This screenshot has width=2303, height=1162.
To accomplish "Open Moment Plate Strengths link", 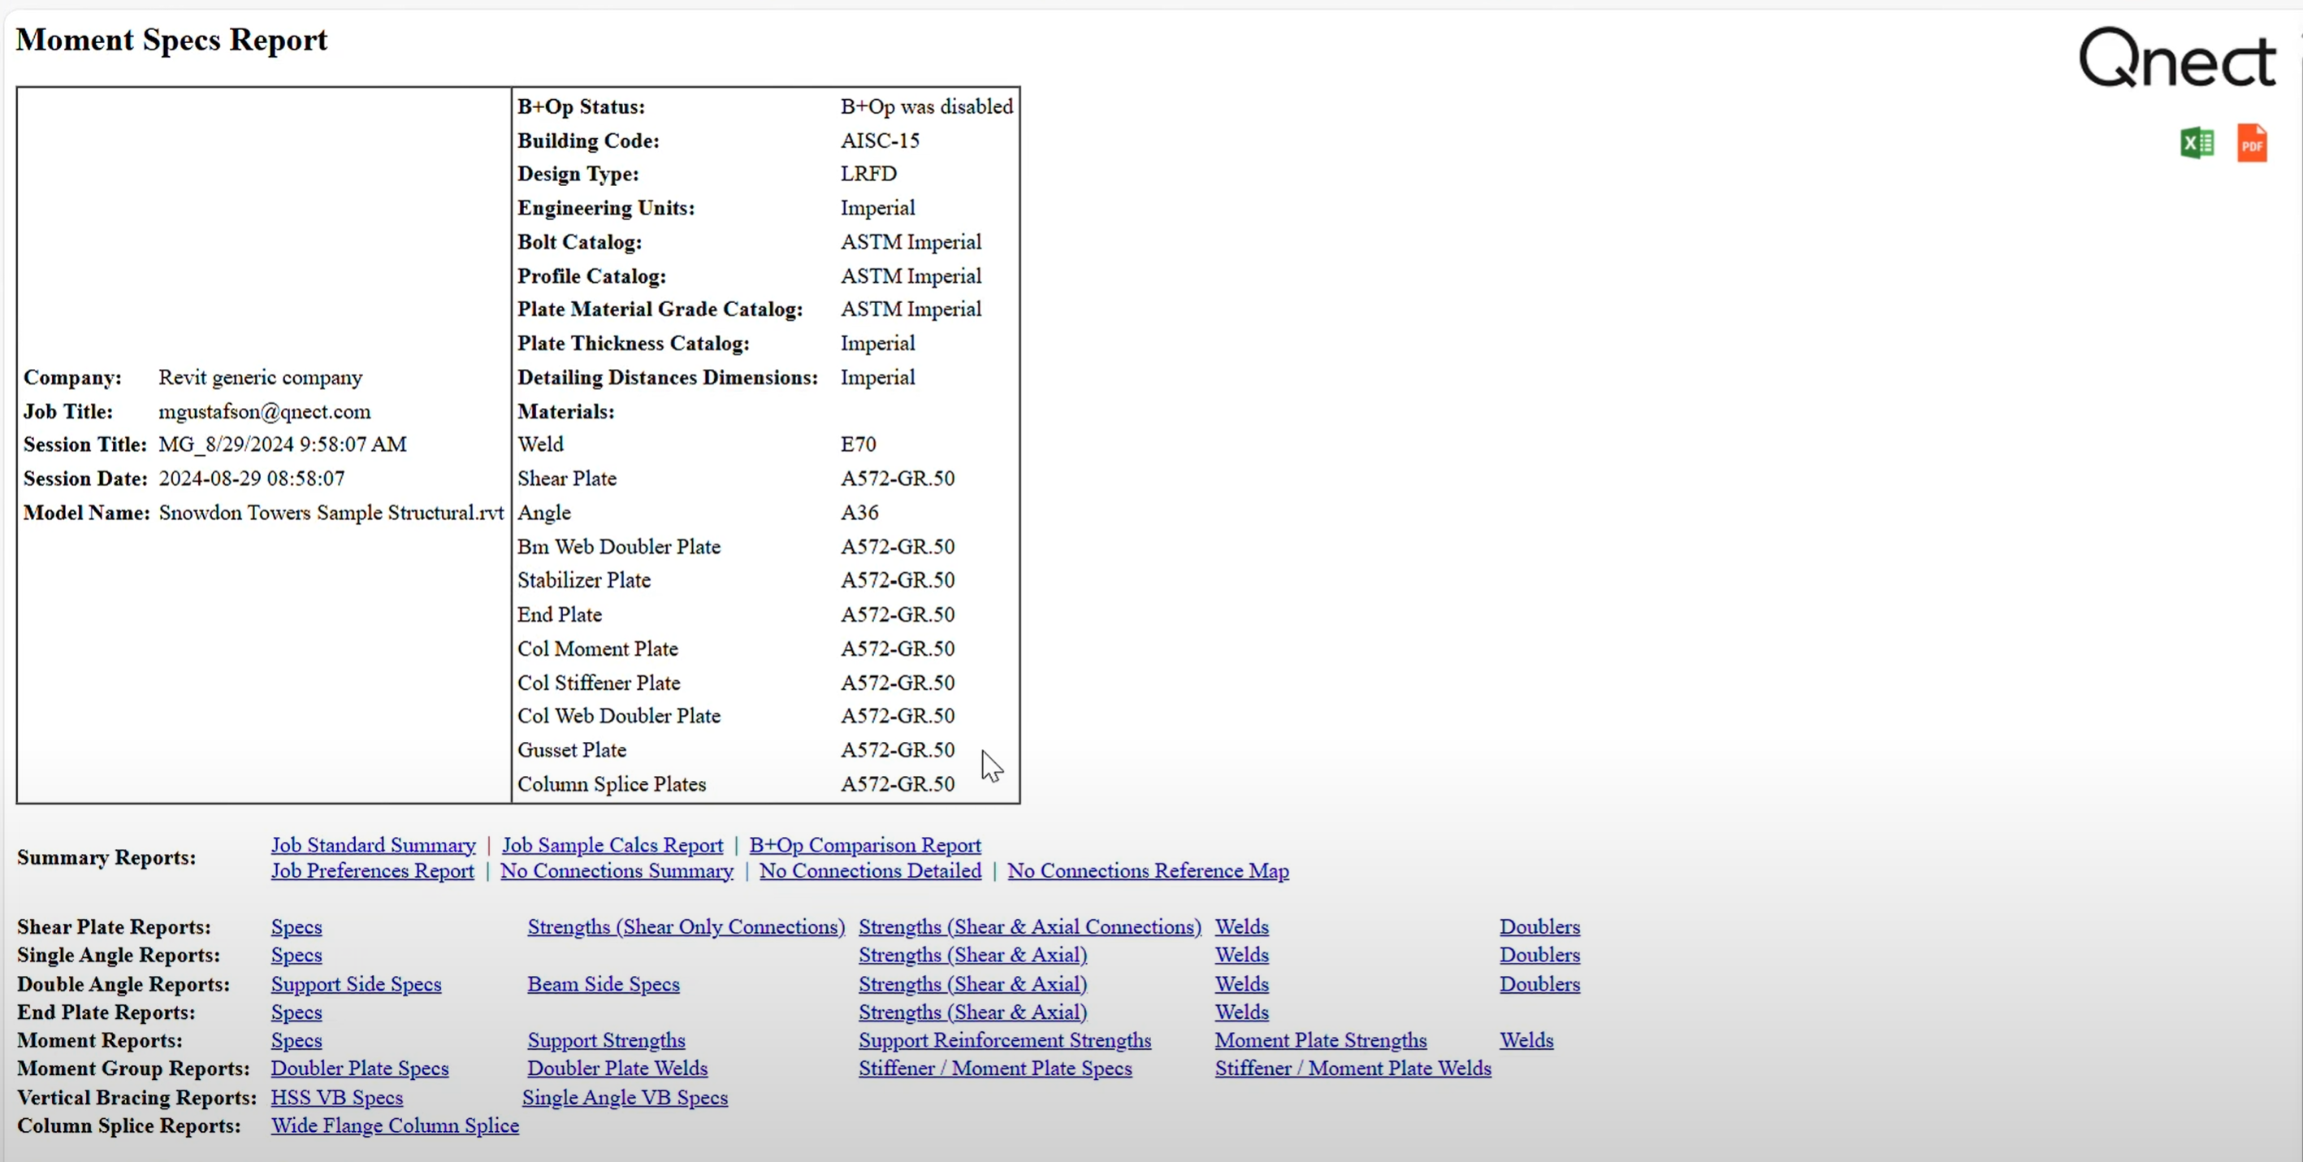I will pyautogui.click(x=1319, y=1041).
